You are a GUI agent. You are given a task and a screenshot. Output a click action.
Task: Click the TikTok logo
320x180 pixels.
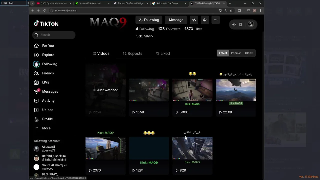[x=46, y=23]
